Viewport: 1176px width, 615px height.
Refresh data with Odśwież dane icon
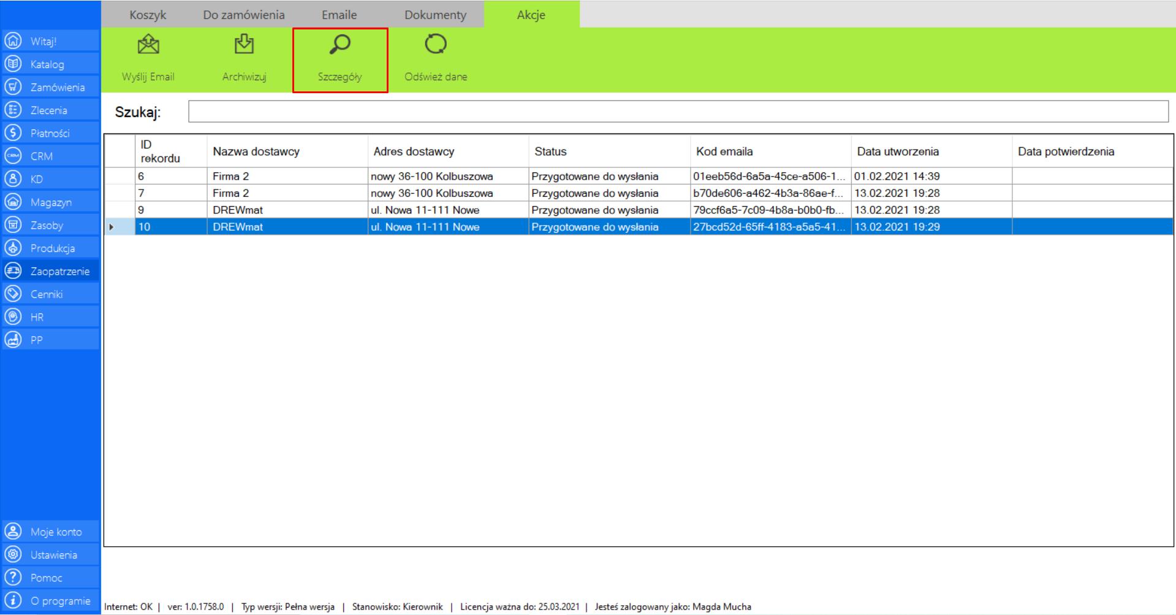pyautogui.click(x=436, y=45)
